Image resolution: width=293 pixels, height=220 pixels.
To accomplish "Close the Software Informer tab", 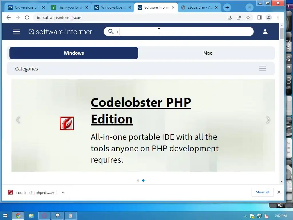I will tap(173, 7).
